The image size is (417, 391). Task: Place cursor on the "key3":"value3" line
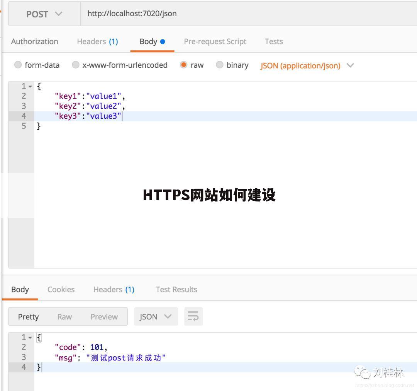click(x=88, y=116)
